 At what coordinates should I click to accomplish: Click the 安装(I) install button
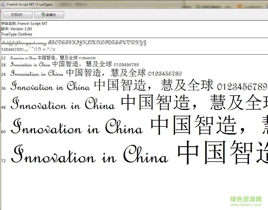(x=49, y=15)
